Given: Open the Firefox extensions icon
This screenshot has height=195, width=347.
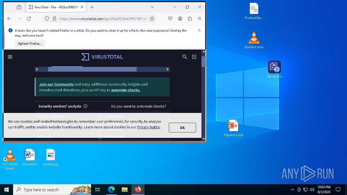Looking at the screenshot, I should point(190,18).
